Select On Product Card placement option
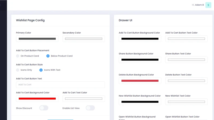This screenshot has height=120, width=214. coord(18,56)
